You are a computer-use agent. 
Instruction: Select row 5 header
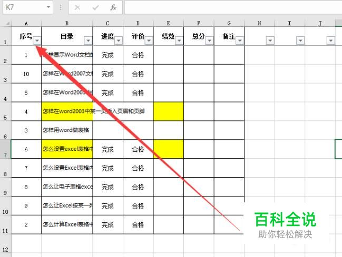pyautogui.click(x=5, y=111)
